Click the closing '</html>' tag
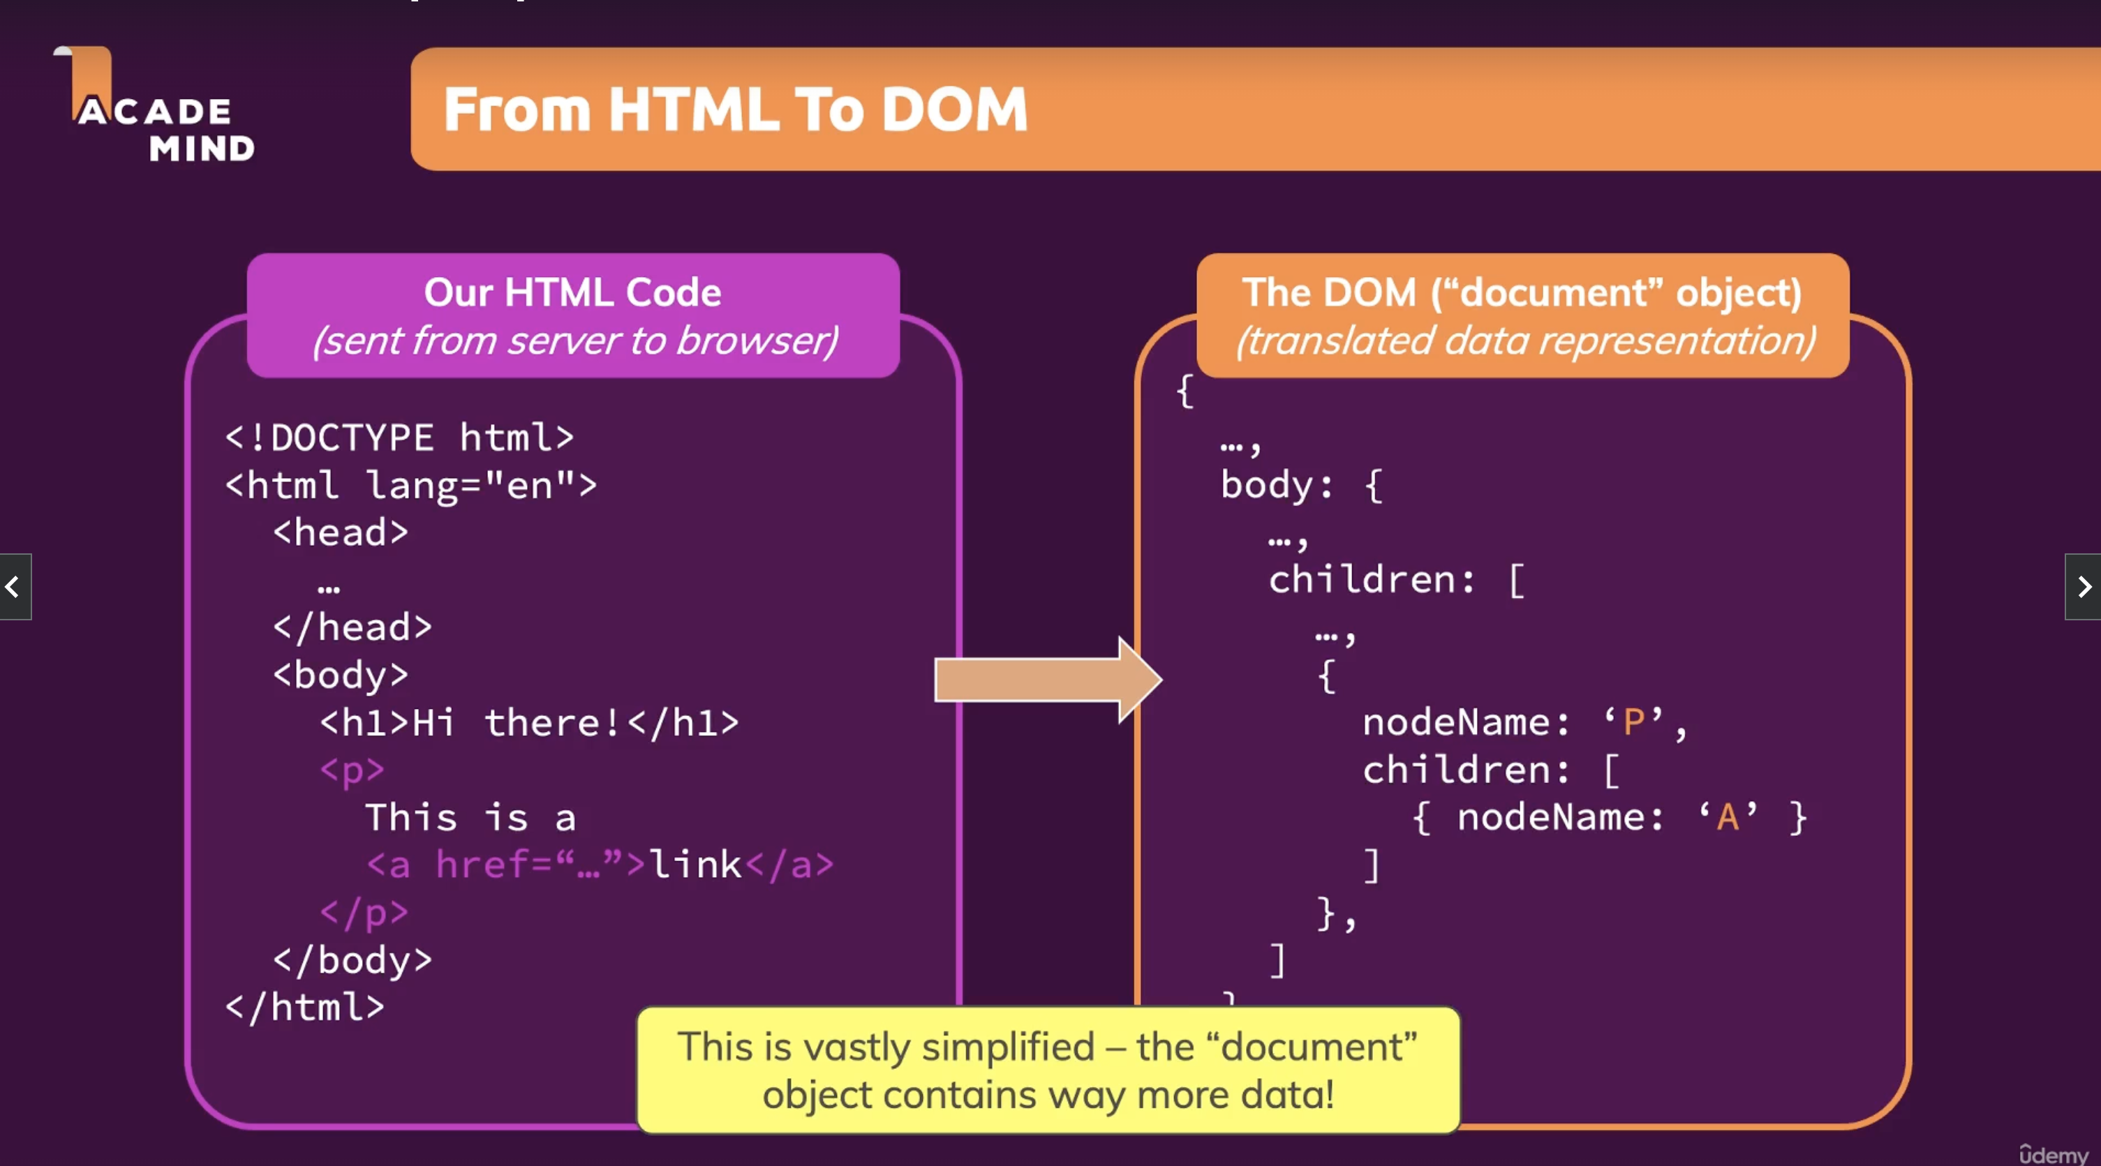 305,1007
